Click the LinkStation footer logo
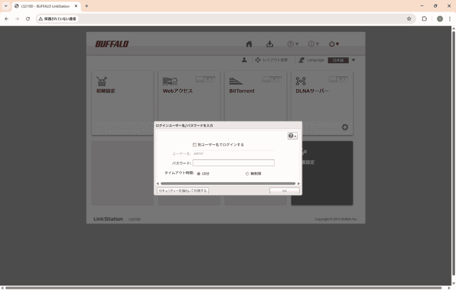 pyautogui.click(x=108, y=219)
